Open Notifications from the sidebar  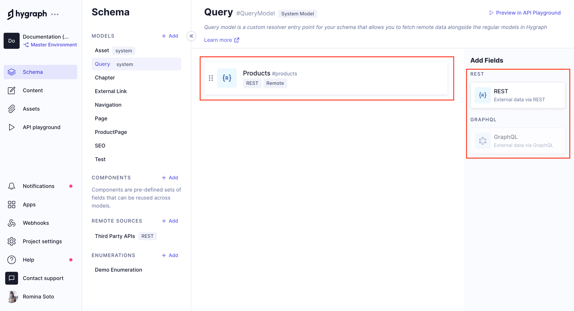40,186
